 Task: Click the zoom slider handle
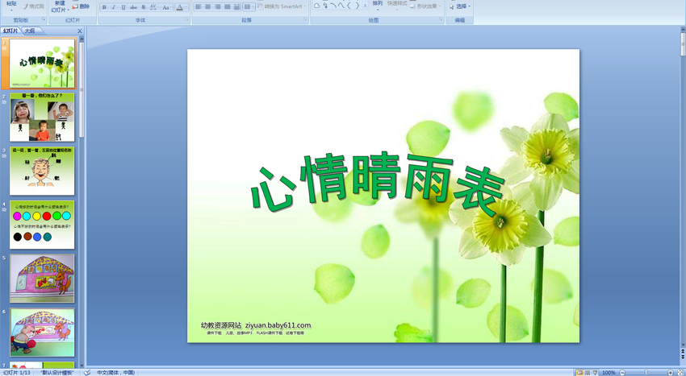(x=646, y=373)
